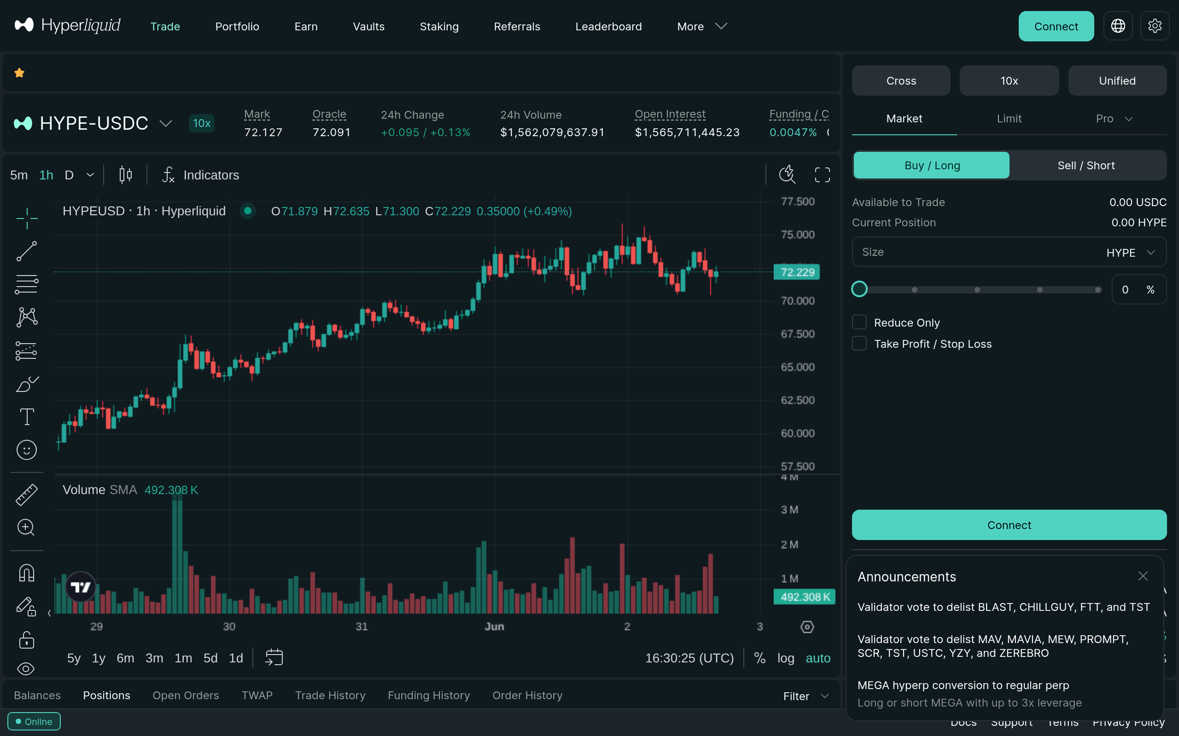Select the ruler measure tool
This screenshot has width=1179, height=736.
pos(27,494)
